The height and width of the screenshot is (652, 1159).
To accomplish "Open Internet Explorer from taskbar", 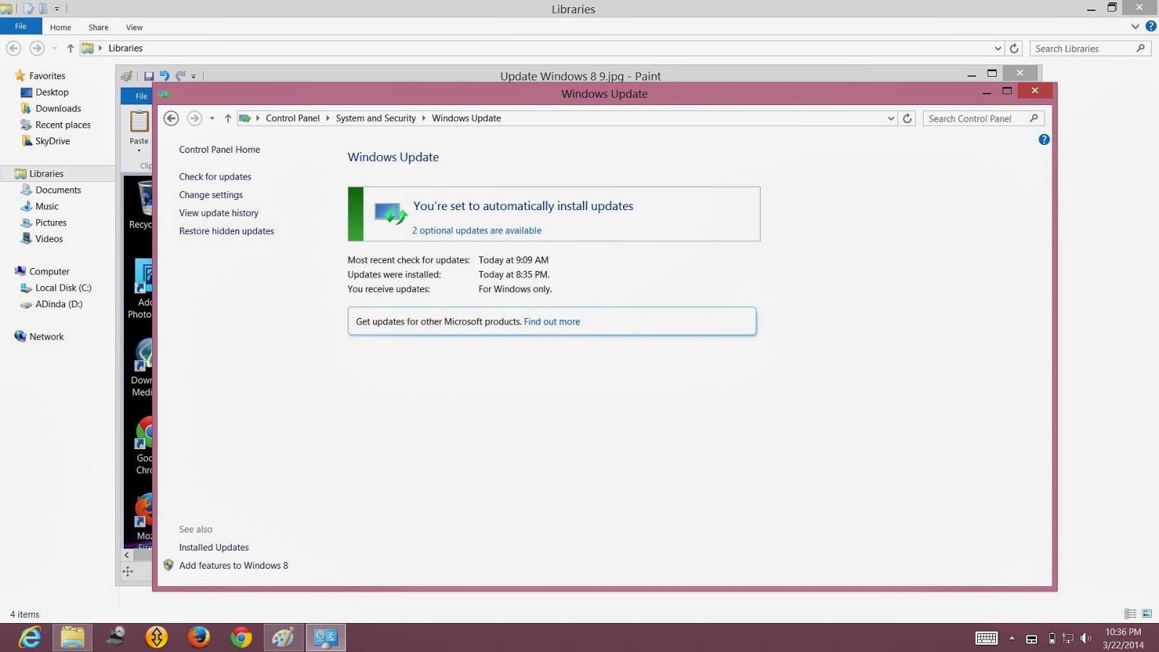I will 30,638.
